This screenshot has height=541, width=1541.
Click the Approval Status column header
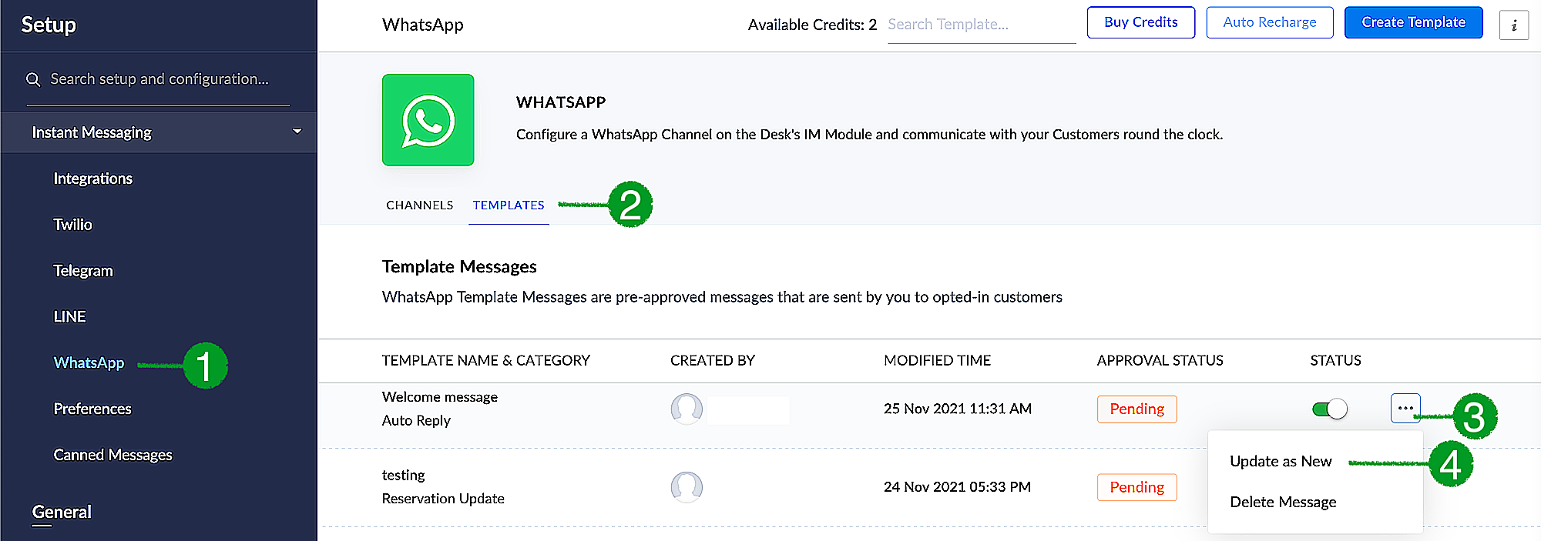(1160, 360)
